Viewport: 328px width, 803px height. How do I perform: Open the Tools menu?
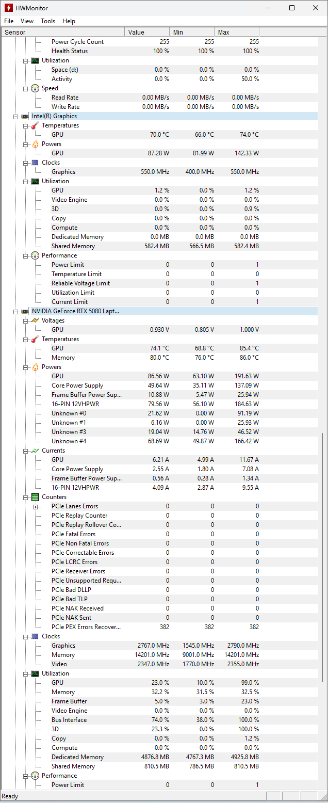pyautogui.click(x=48, y=21)
